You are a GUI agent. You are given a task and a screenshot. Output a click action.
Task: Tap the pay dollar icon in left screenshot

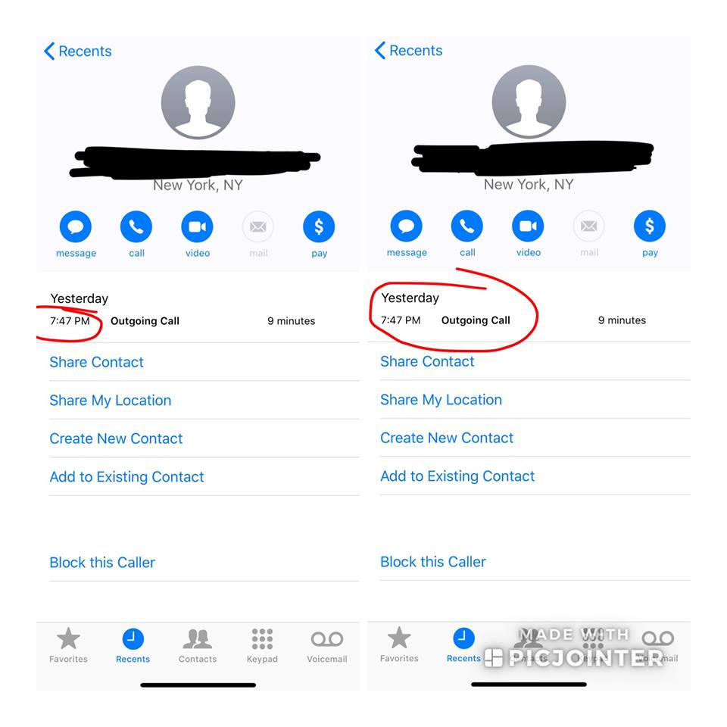click(319, 226)
